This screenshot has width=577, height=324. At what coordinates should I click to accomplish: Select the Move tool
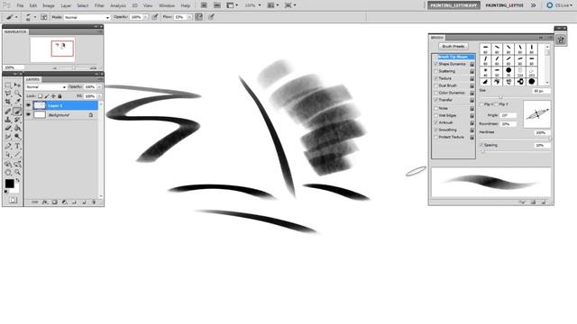coord(17,85)
